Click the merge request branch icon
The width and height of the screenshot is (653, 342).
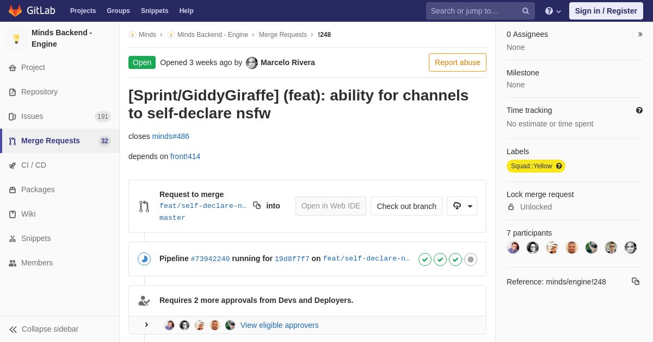click(144, 206)
